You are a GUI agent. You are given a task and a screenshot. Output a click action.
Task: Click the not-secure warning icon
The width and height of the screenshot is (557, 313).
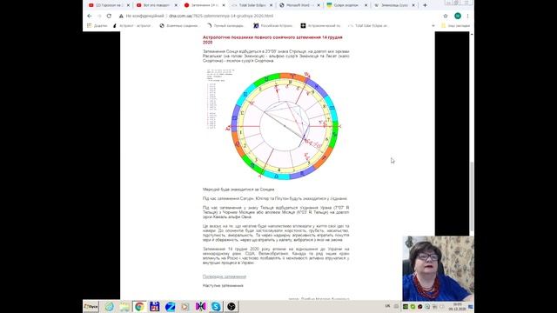(x=121, y=16)
